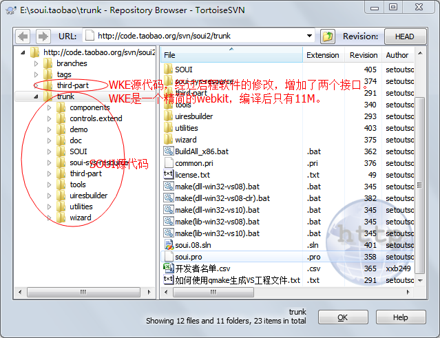The height and width of the screenshot is (338, 440).
Task: Click the make(dll-win32-vs08-clr).bat file icon
Action: click(x=169, y=198)
